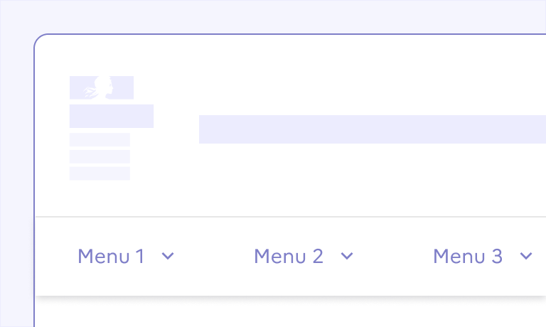Click the chevron arrow beside Menu 3
Viewport: 546px width, 327px height.
[x=526, y=256]
